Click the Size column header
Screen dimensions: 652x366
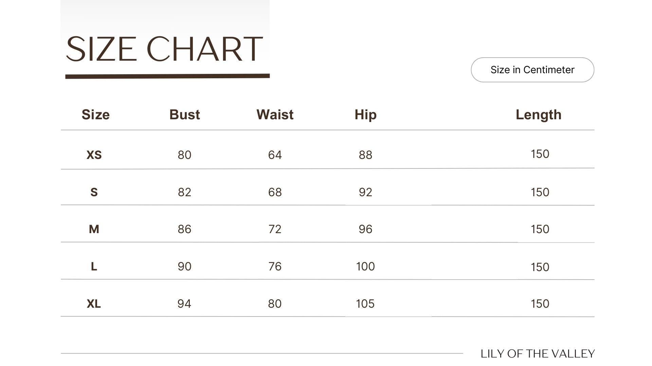pos(95,115)
